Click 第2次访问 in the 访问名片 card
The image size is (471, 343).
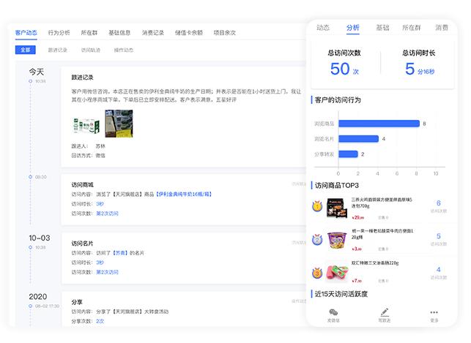point(107,272)
